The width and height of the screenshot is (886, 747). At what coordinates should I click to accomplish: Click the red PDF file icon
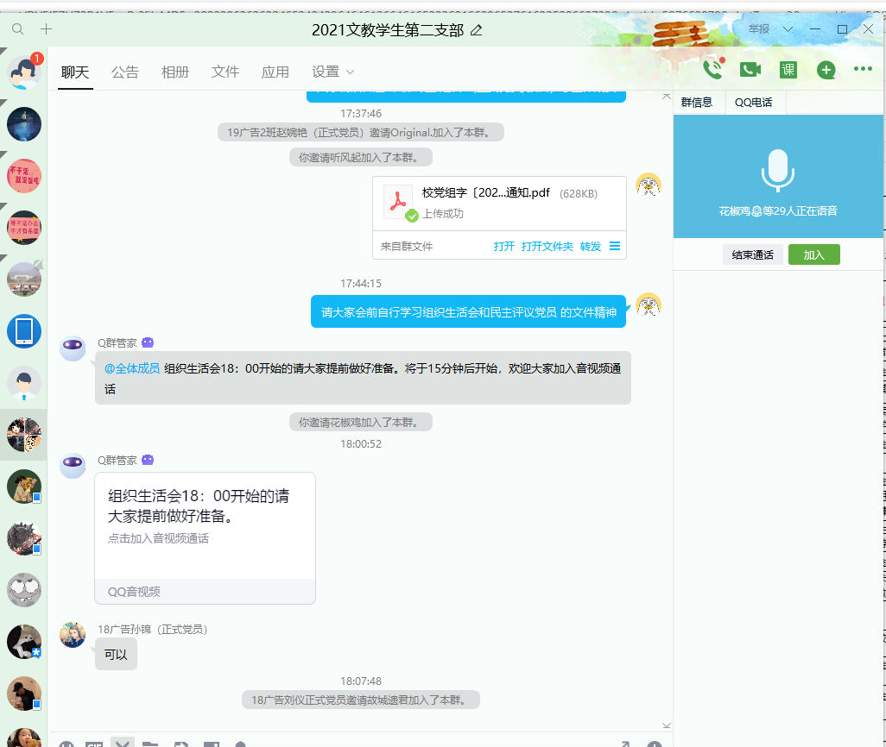(x=397, y=202)
